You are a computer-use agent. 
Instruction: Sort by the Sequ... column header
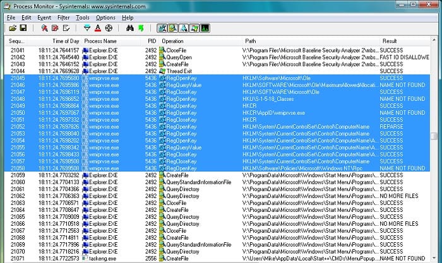click(16, 41)
